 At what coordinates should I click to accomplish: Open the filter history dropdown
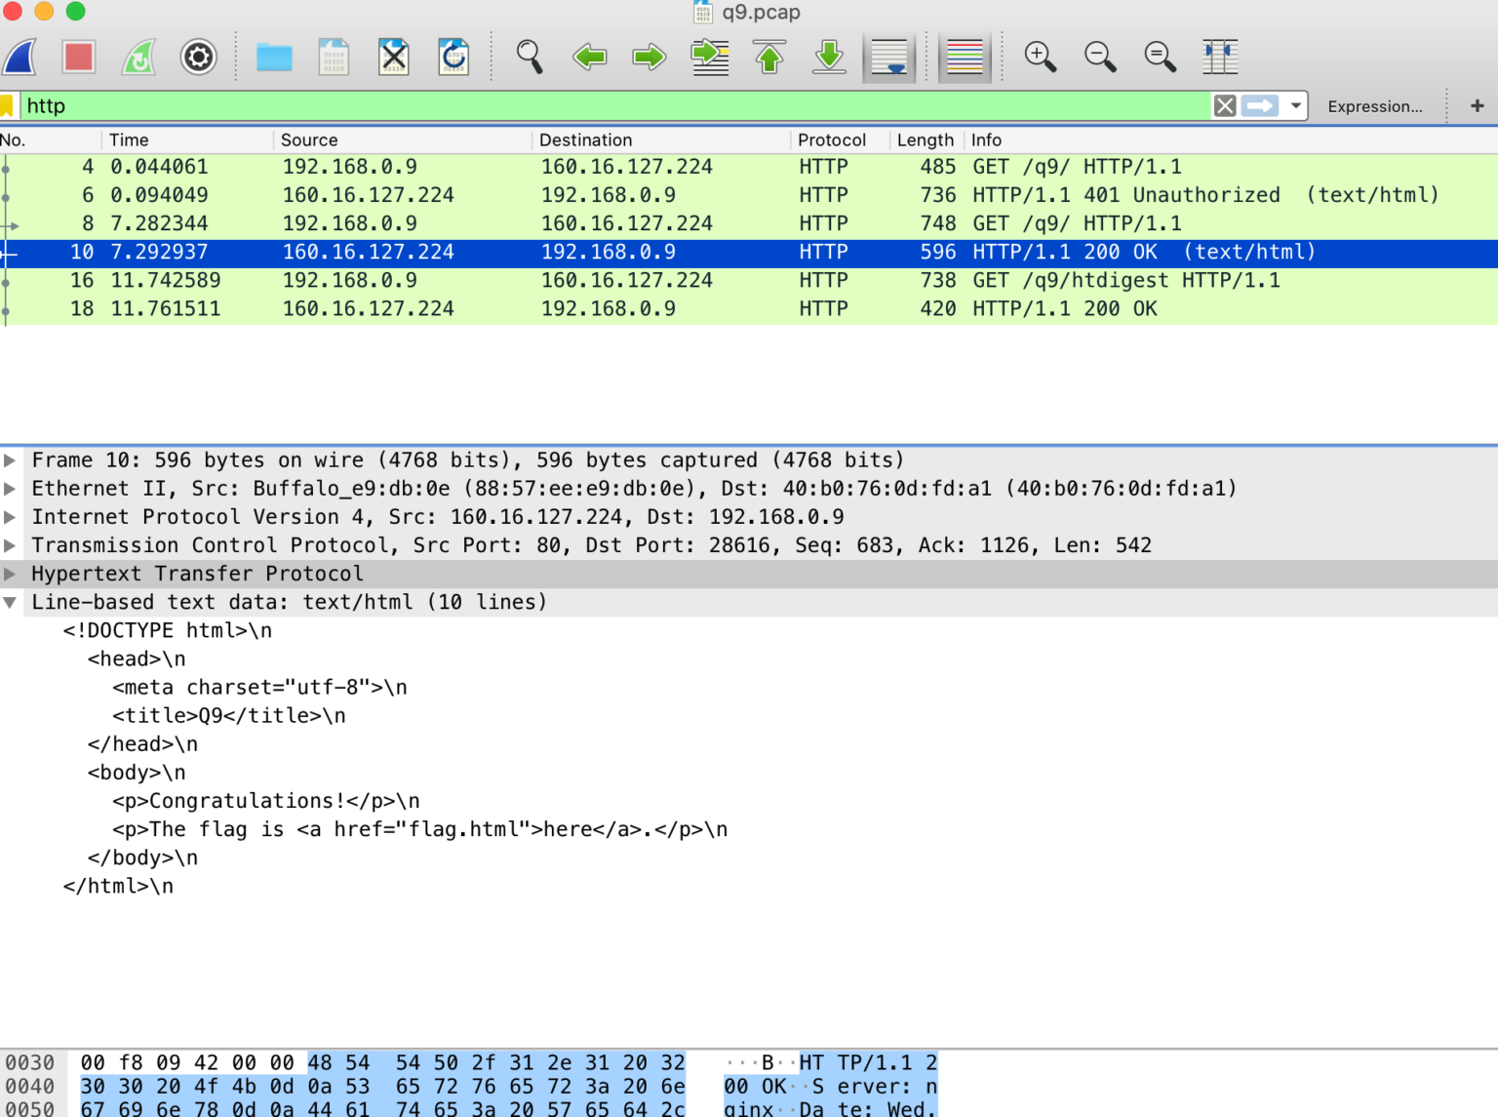coord(1294,105)
